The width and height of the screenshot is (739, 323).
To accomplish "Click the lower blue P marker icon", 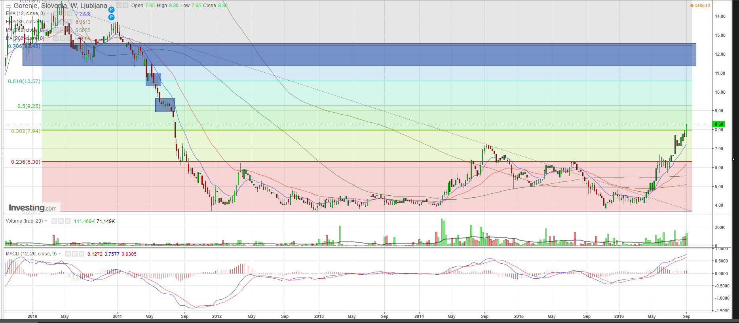I will pos(112,17).
